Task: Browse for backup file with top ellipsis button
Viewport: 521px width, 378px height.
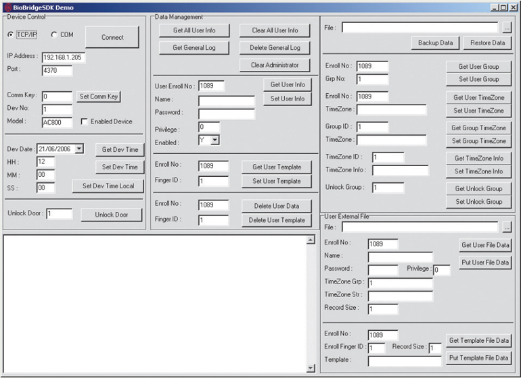Action: point(507,28)
